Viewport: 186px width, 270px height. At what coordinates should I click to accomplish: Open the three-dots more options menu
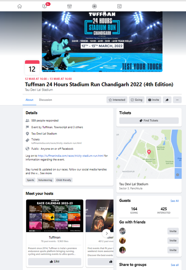pos(177,100)
